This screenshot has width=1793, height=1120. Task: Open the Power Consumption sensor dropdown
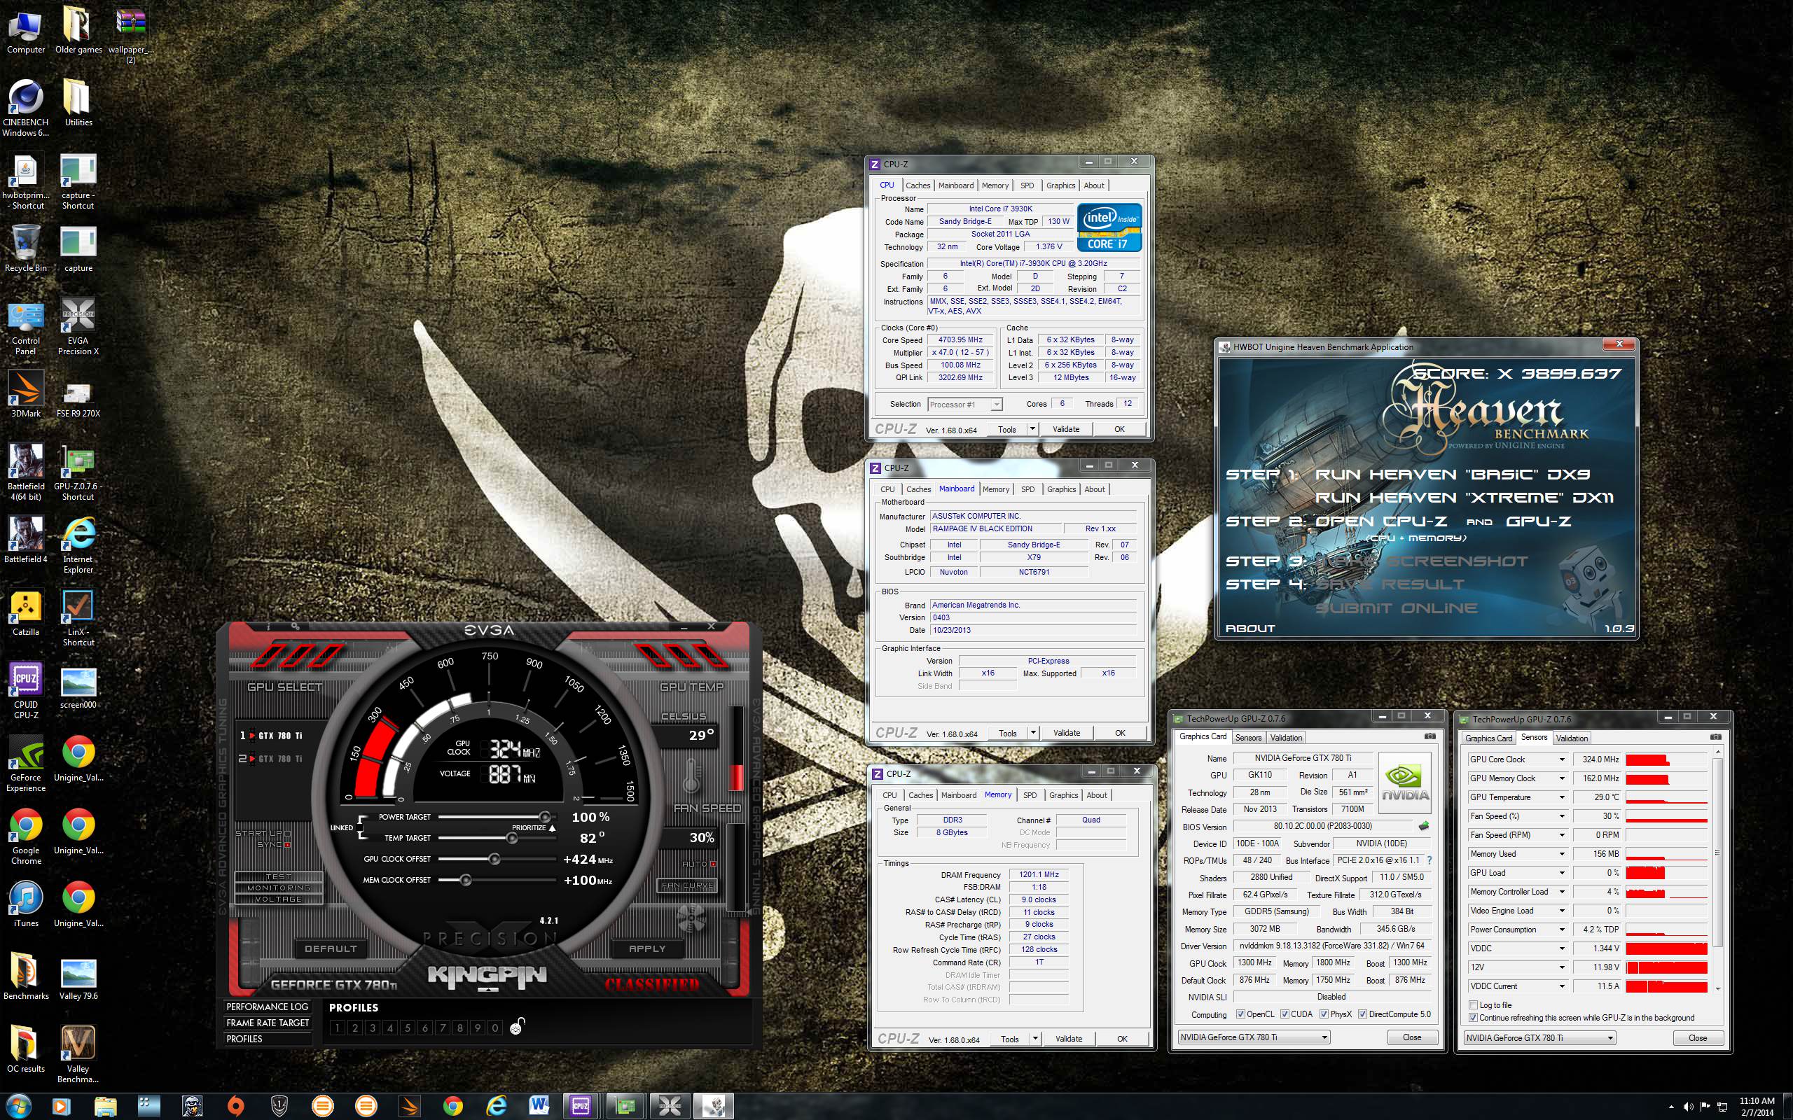click(1561, 930)
